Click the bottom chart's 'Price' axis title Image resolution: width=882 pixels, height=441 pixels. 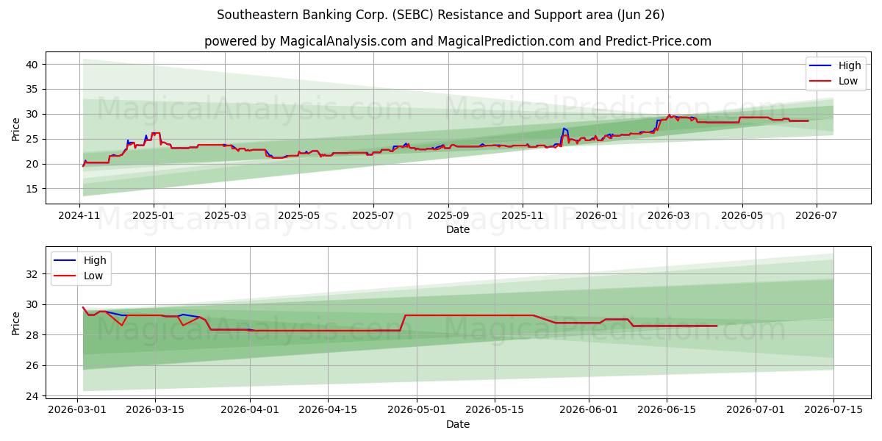[x=16, y=323]
